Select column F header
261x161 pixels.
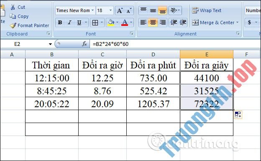pos(247,55)
